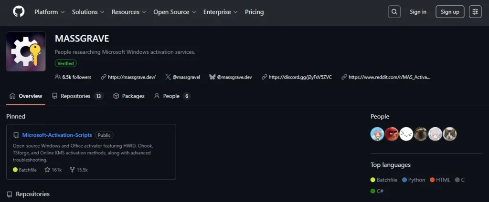Screen dimensions: 489x202
Task: Click the star count icon showing 161k
Action: pyautogui.click(x=47, y=170)
